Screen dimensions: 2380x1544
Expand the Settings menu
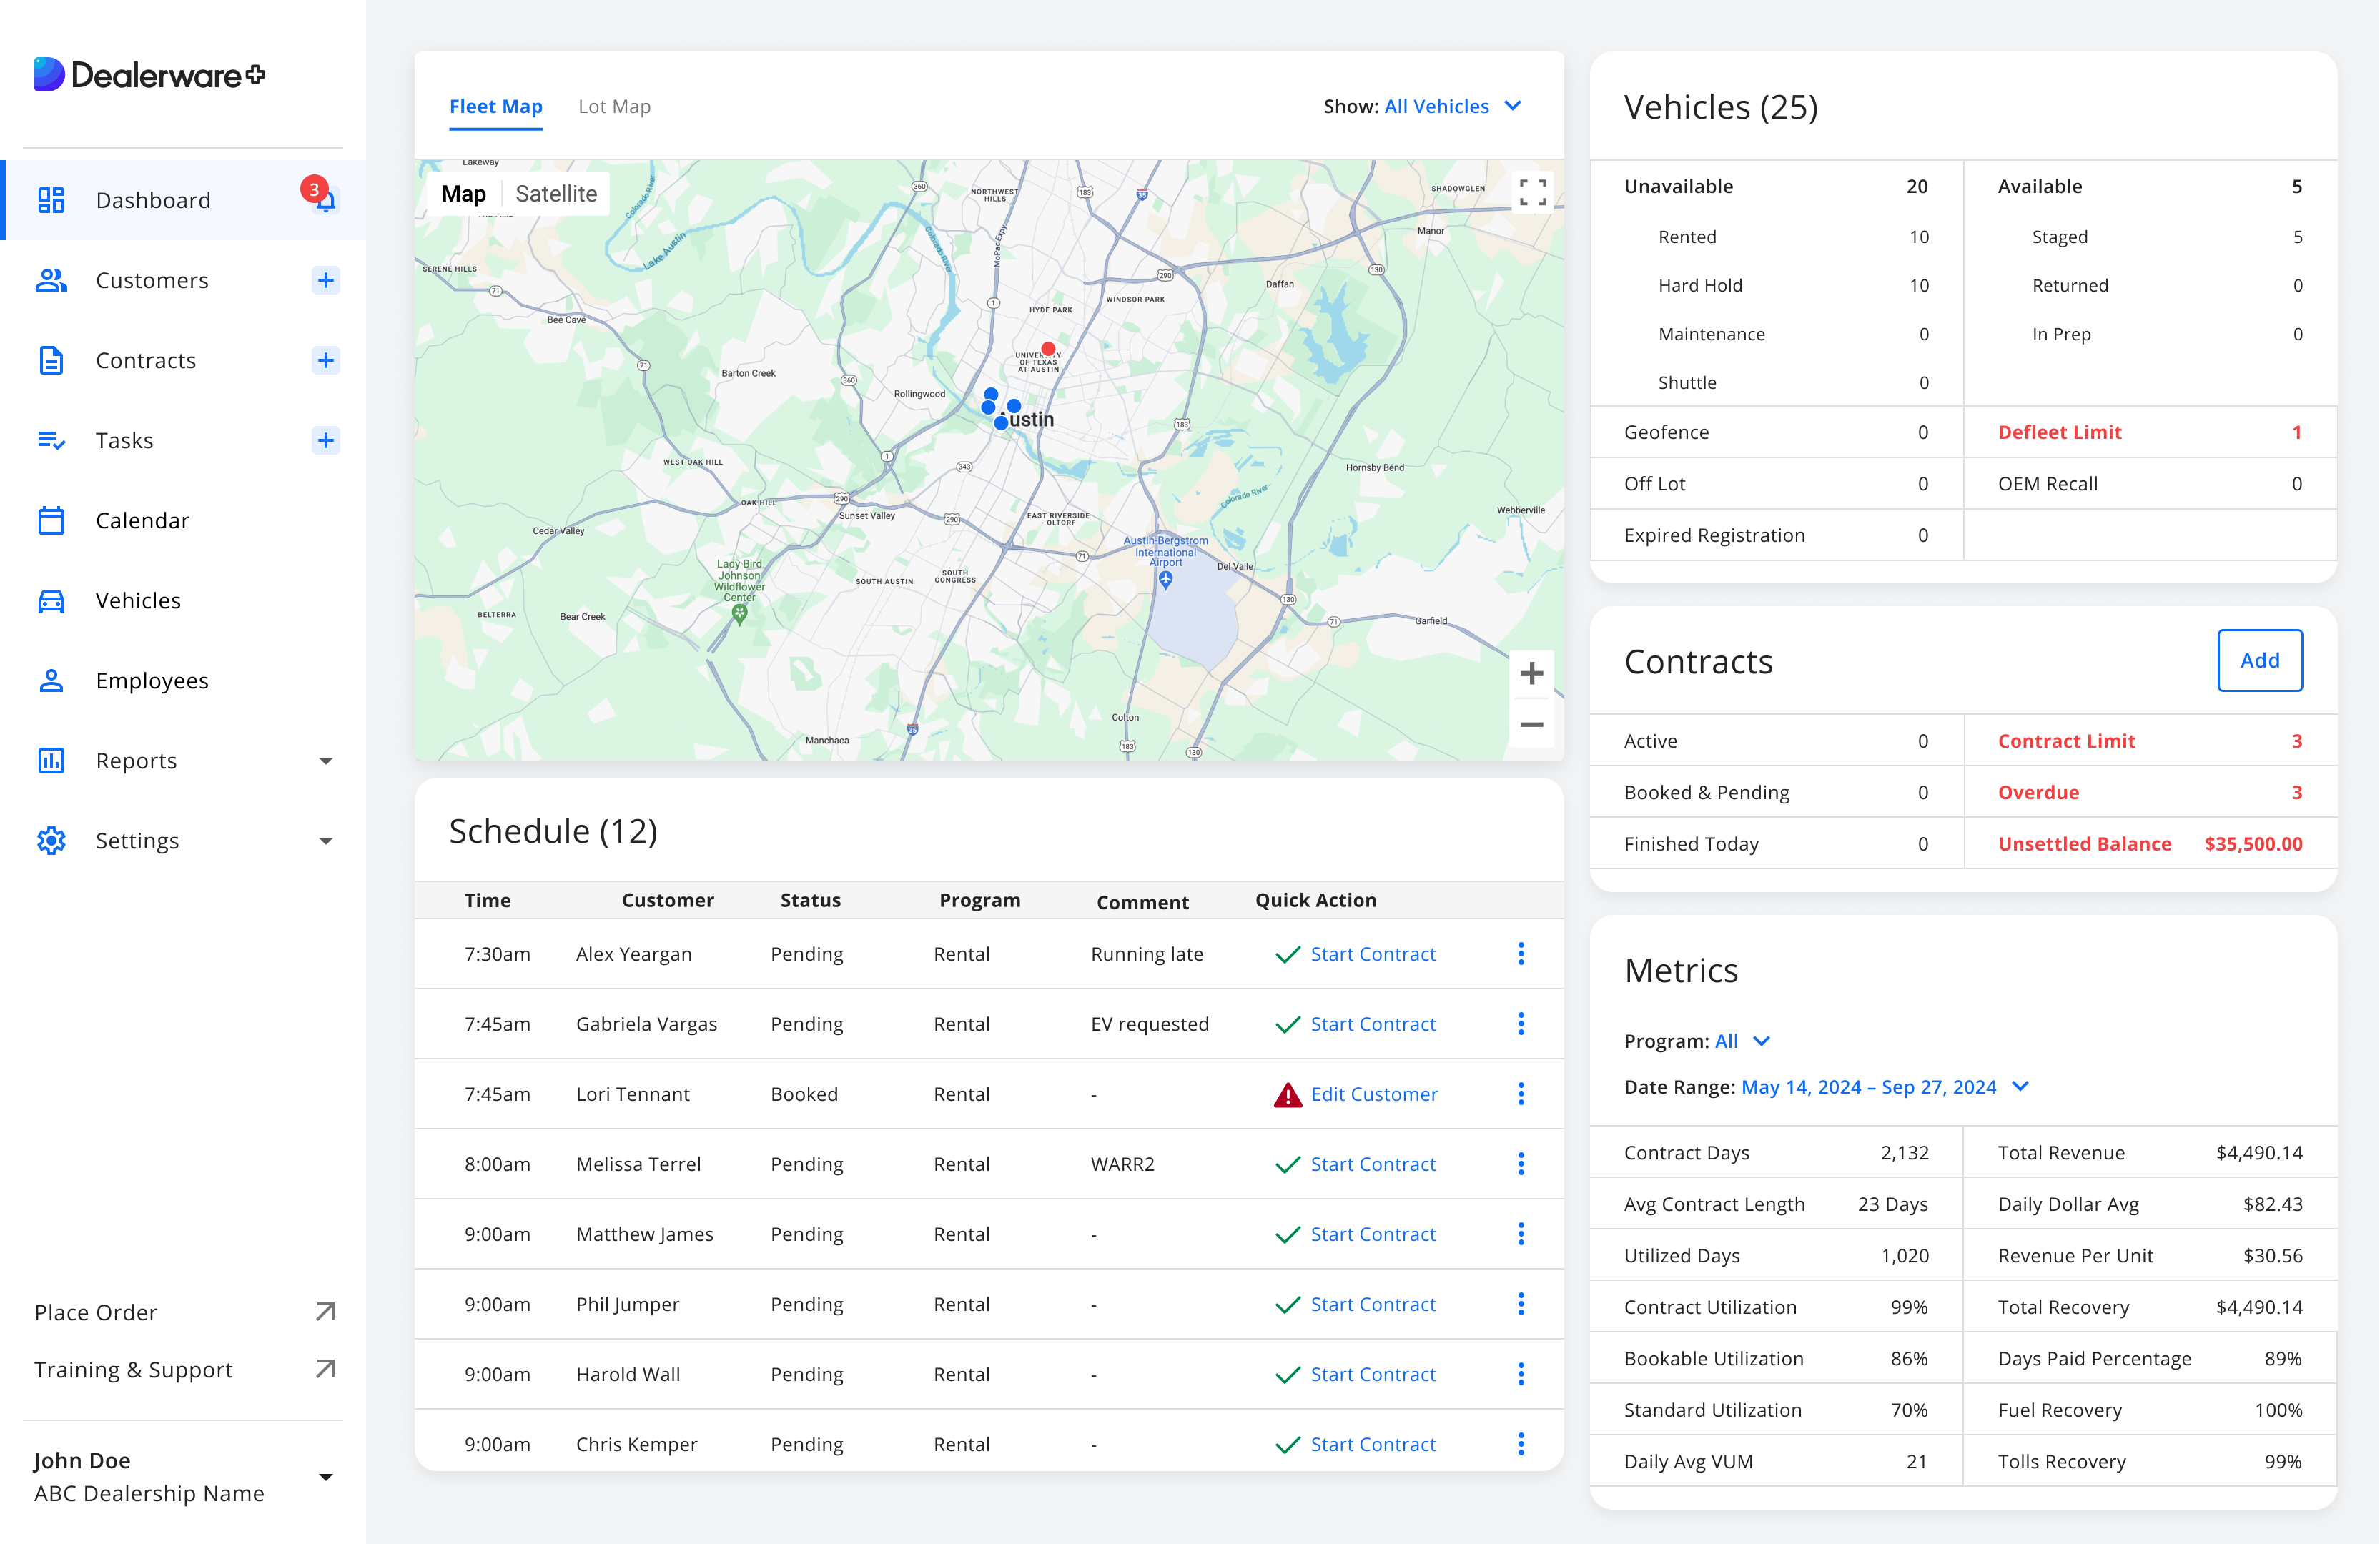click(x=326, y=841)
